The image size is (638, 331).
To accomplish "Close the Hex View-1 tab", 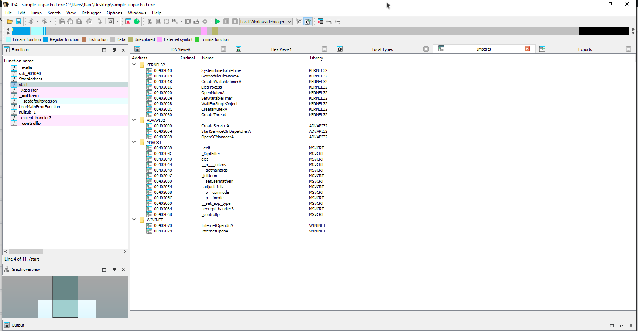I will [325, 49].
